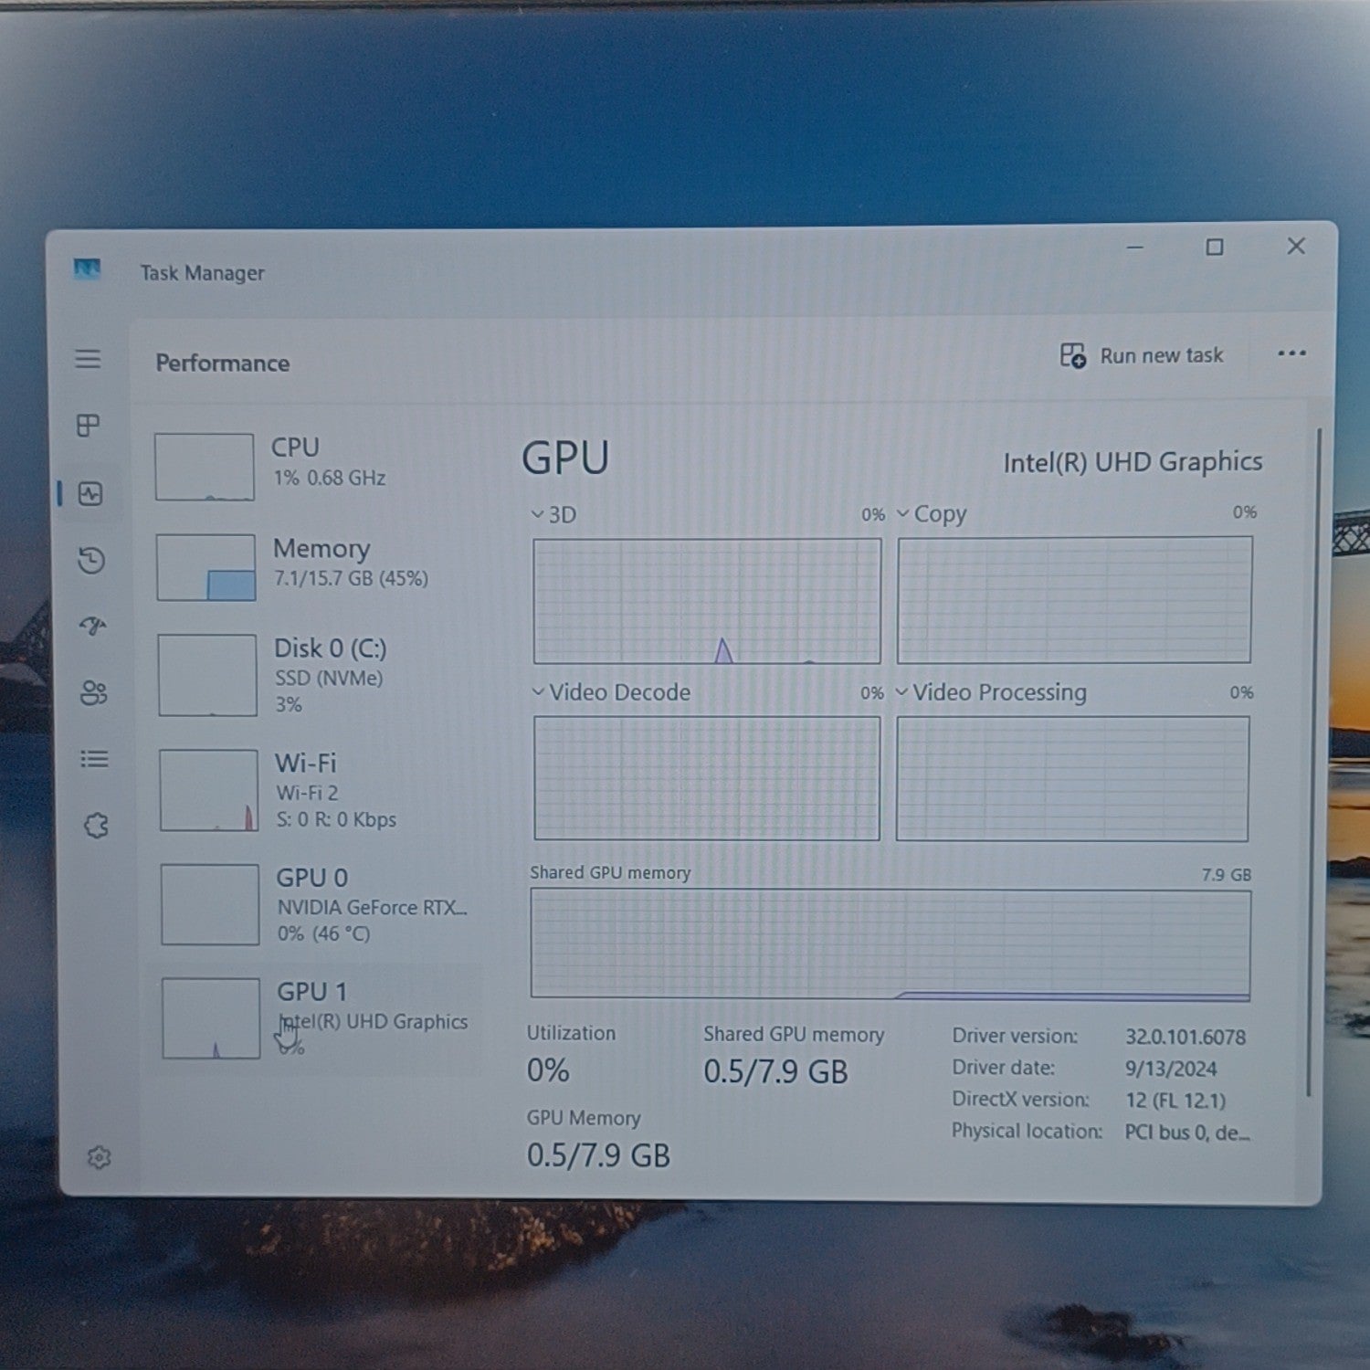The image size is (1370, 1370).
Task: Select the Performance page icon in sidebar
Action: point(90,494)
